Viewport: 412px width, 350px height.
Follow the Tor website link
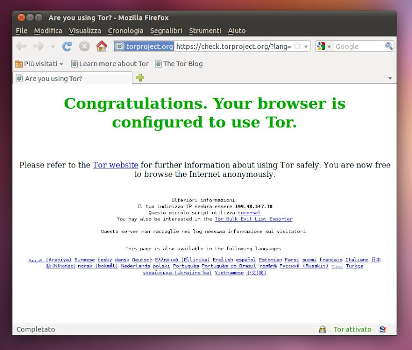tap(115, 165)
